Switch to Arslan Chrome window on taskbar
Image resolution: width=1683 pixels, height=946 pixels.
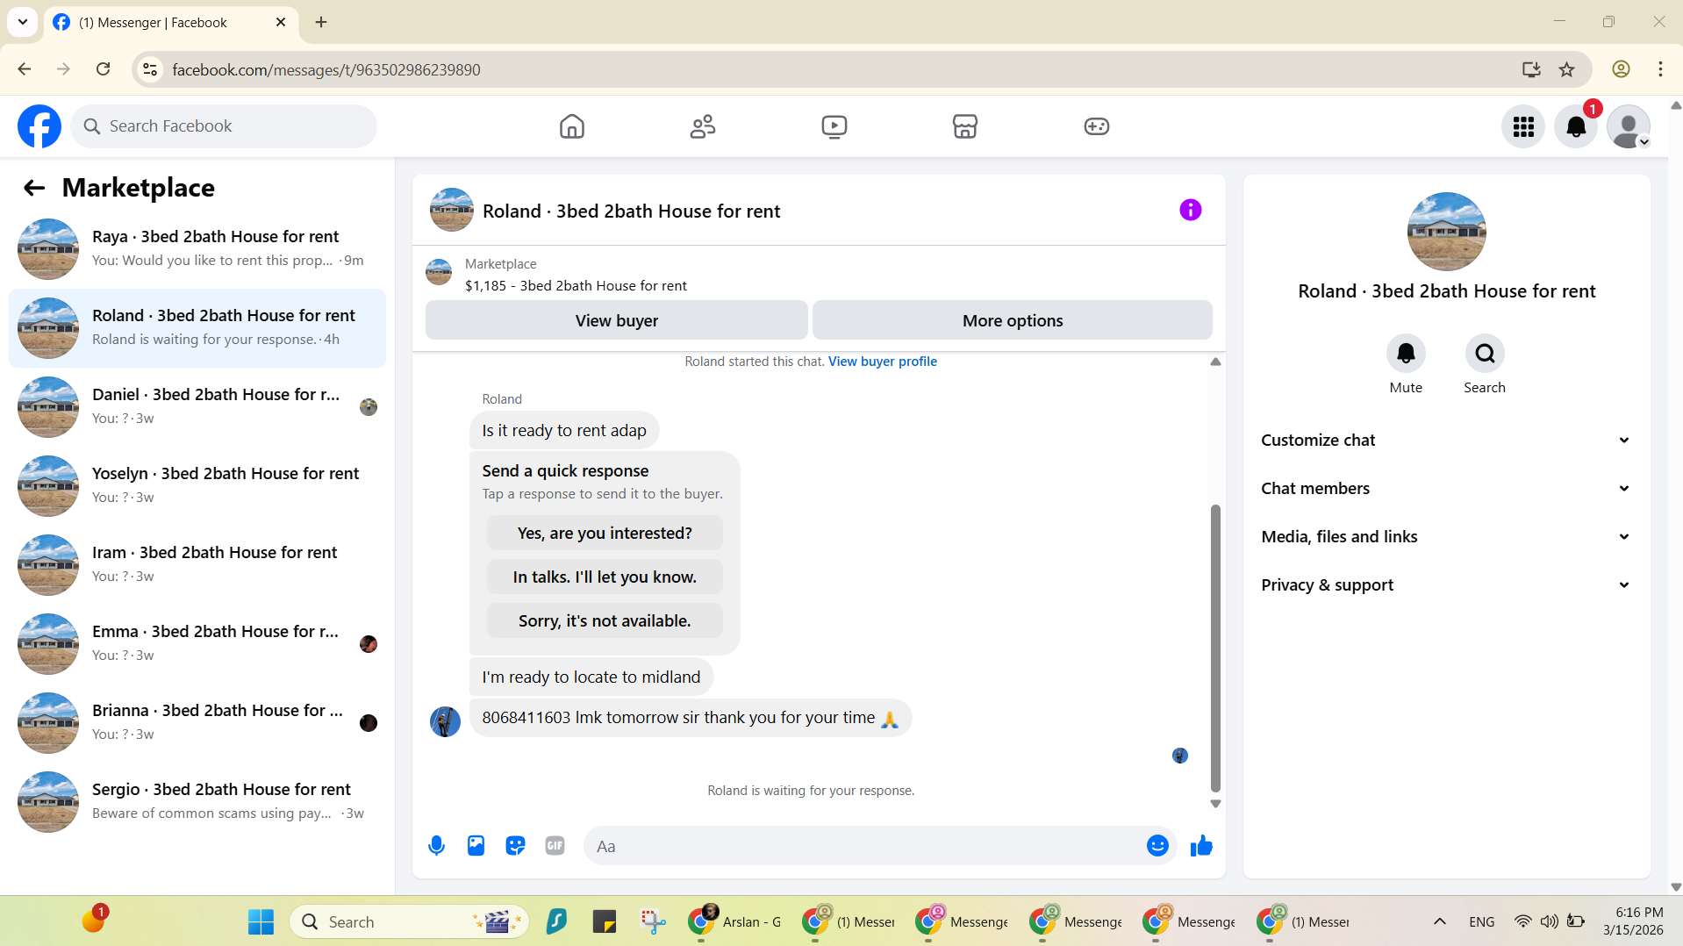[x=735, y=921]
